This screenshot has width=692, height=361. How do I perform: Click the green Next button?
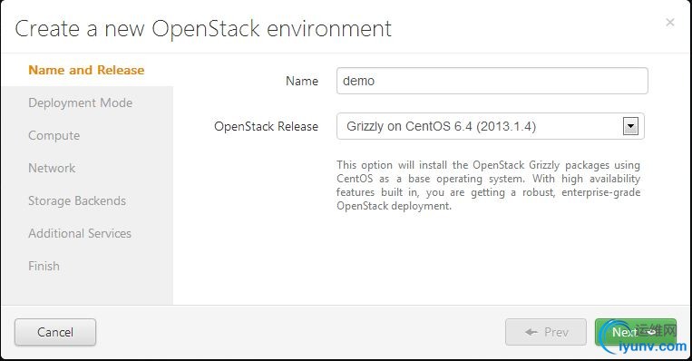tap(635, 332)
